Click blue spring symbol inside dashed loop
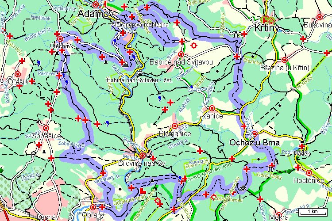 point(159,98)
